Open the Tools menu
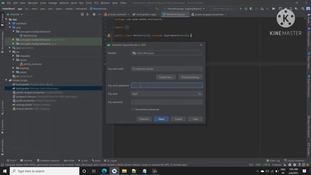This screenshot has width=311, height=175. coord(88,3)
